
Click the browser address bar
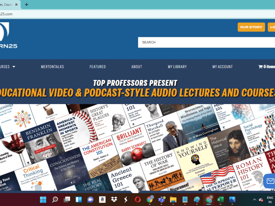pyautogui.click(x=137, y=14)
